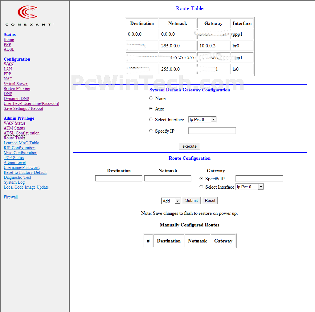Click the 10.0.0.2 gateway cell
315x312 pixels.
point(214,46)
